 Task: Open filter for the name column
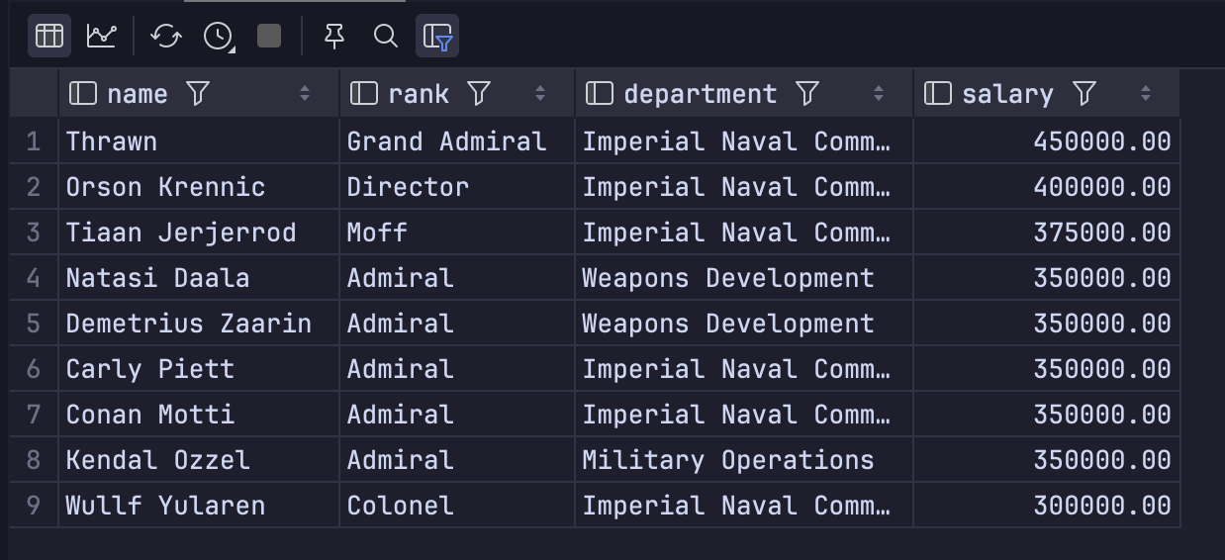coord(198,93)
